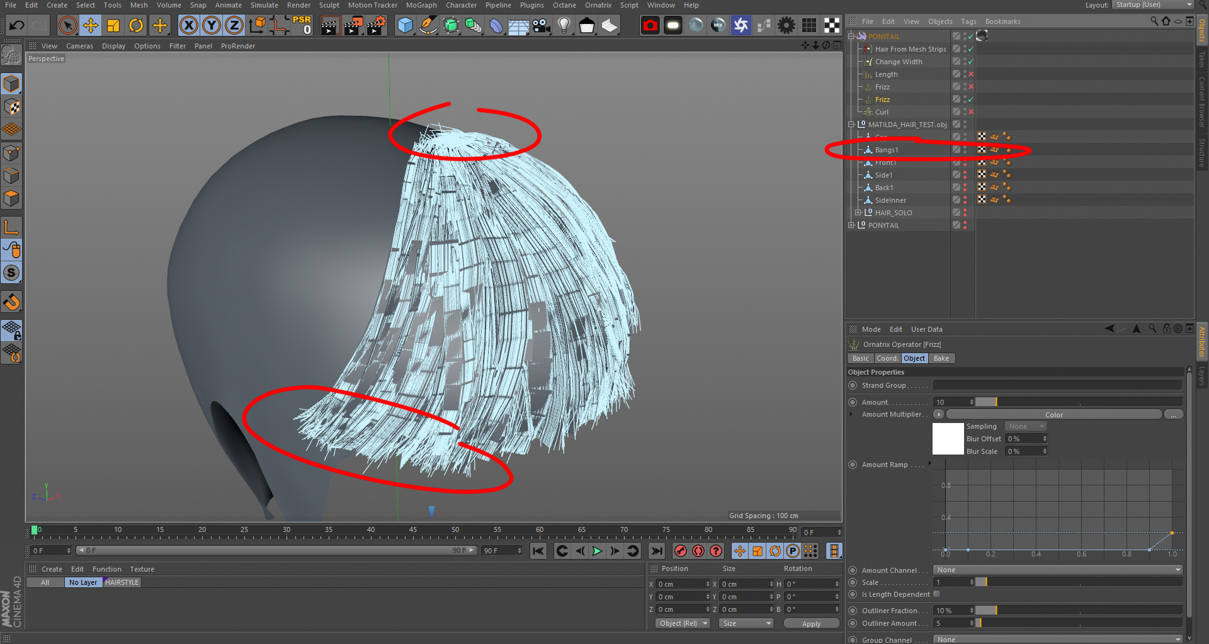
Task: Click the Color button for Amount Multiplier
Action: (x=1053, y=415)
